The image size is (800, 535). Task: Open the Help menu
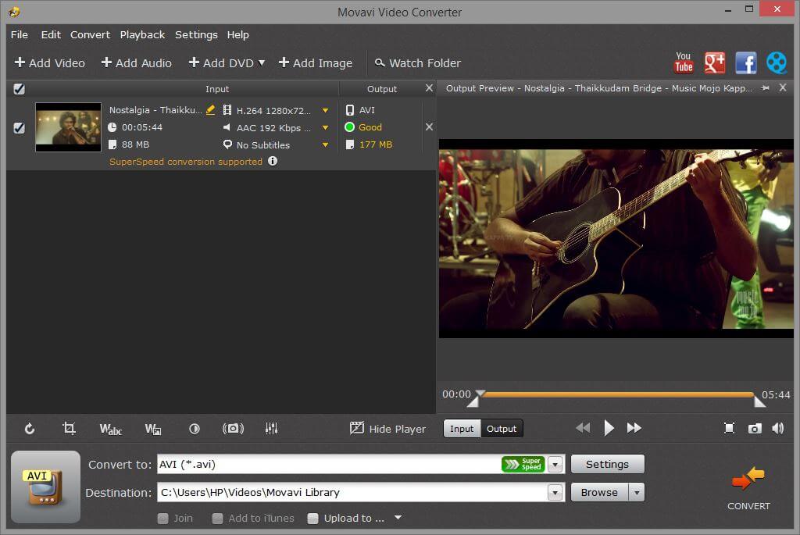pyautogui.click(x=237, y=34)
